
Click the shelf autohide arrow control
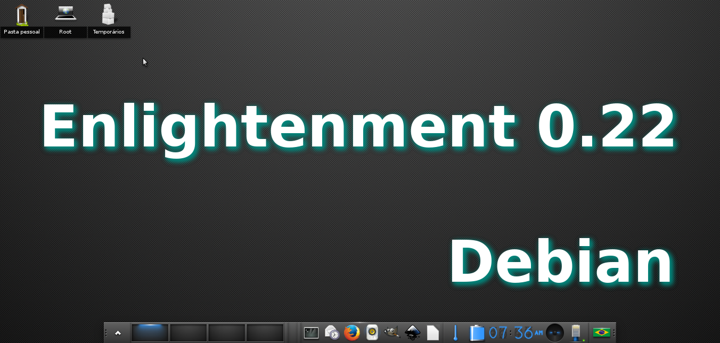[117, 332]
